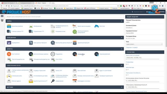This screenshot has height=94, width=167.
Task: Open Учетные записи электронной почты icon
Action: (9, 70)
